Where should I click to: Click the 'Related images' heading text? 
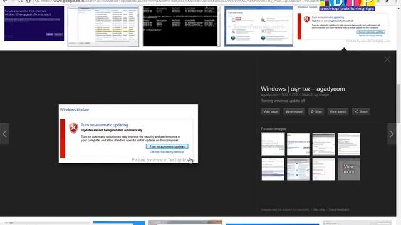273,129
